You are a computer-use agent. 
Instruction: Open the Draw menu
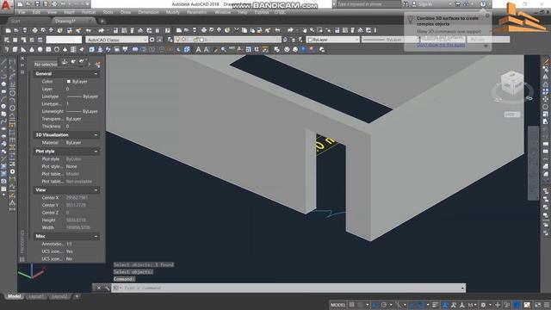point(126,12)
